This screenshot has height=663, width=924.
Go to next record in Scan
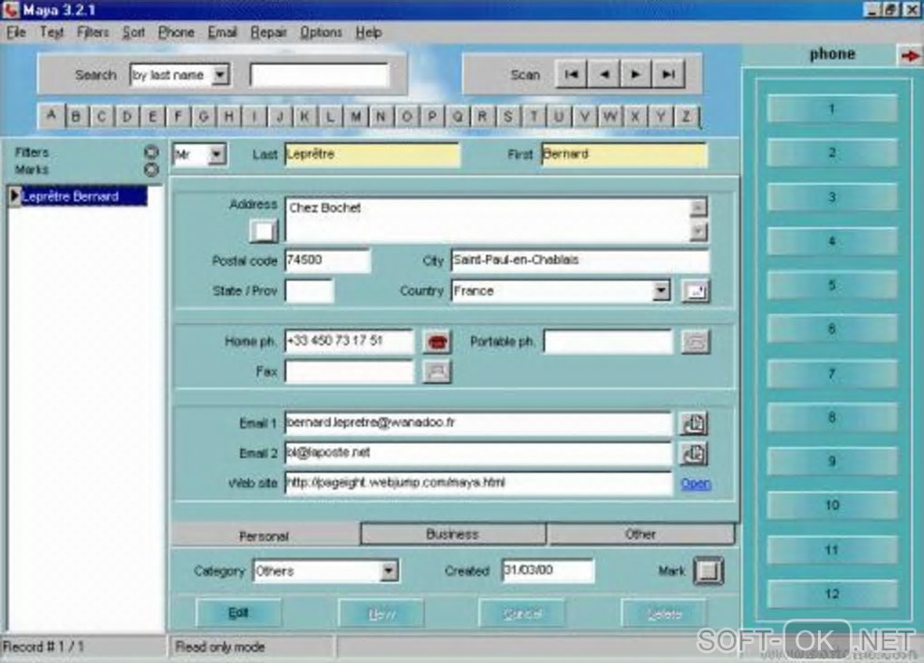pos(635,74)
